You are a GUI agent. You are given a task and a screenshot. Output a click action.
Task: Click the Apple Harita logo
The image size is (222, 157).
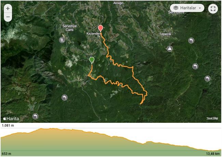click(x=11, y=118)
